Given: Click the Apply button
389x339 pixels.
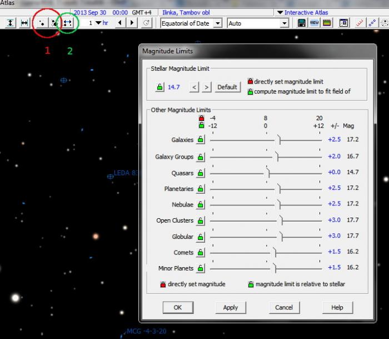Looking at the screenshot, I should coord(231,307).
